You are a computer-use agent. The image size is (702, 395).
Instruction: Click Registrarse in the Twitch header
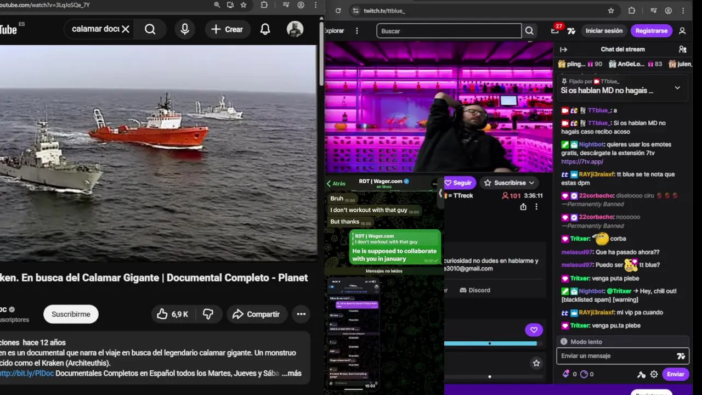652,31
